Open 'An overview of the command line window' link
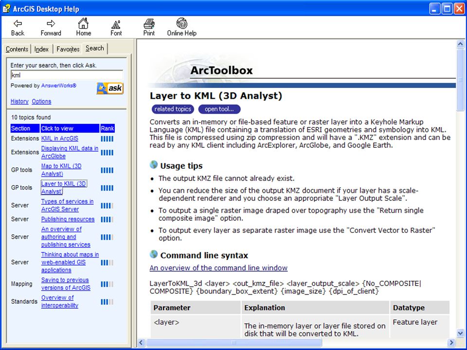 (218, 268)
